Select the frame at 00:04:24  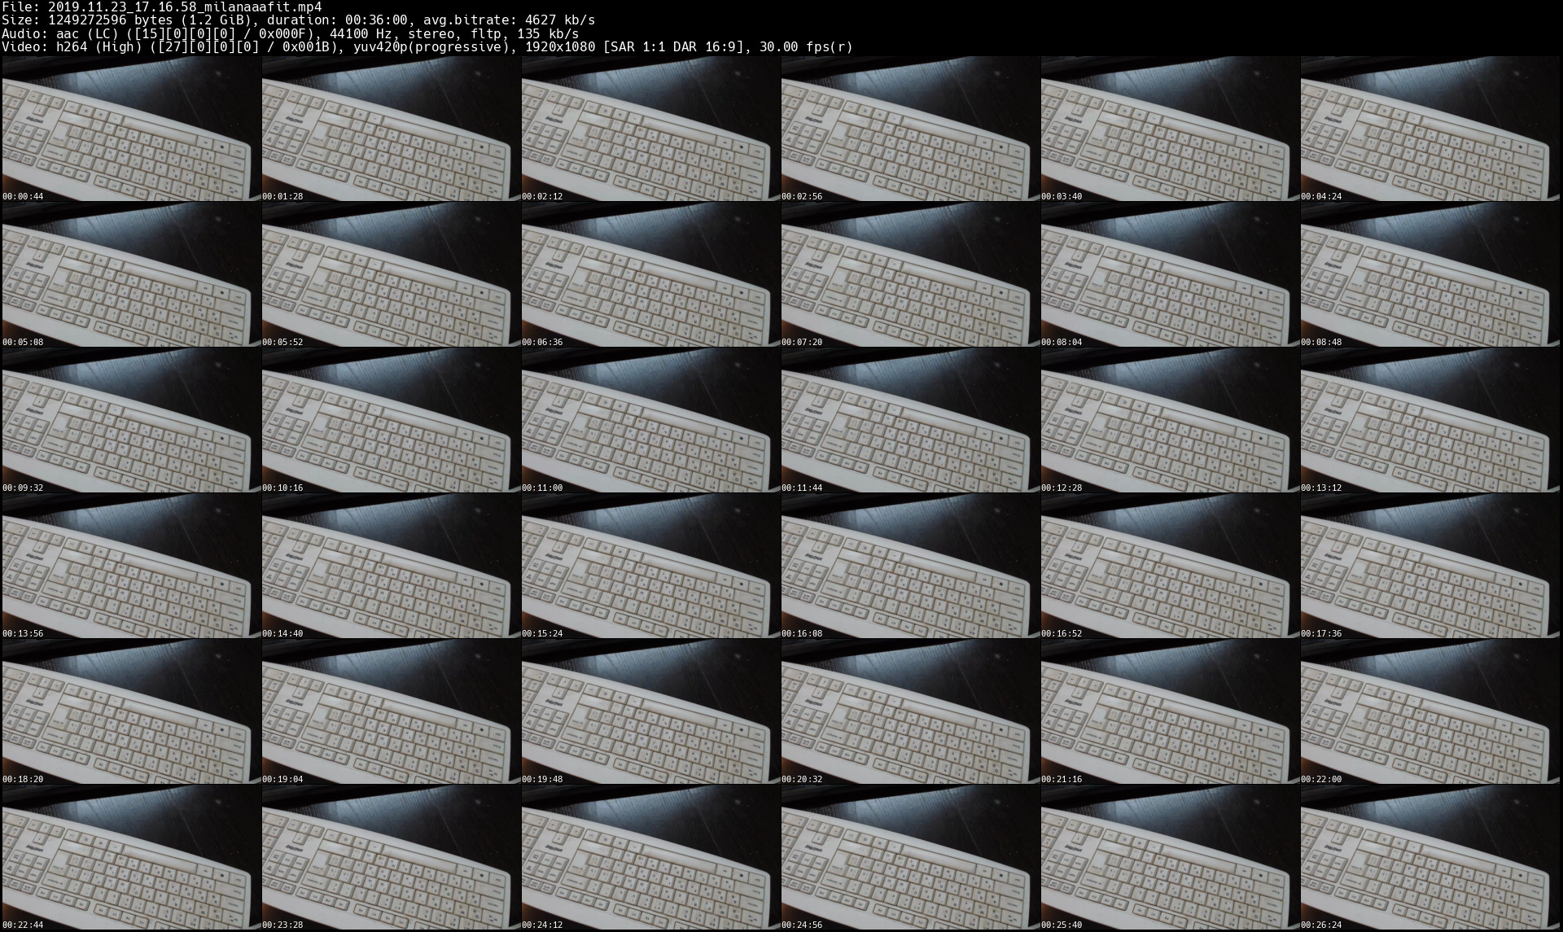(x=1429, y=129)
